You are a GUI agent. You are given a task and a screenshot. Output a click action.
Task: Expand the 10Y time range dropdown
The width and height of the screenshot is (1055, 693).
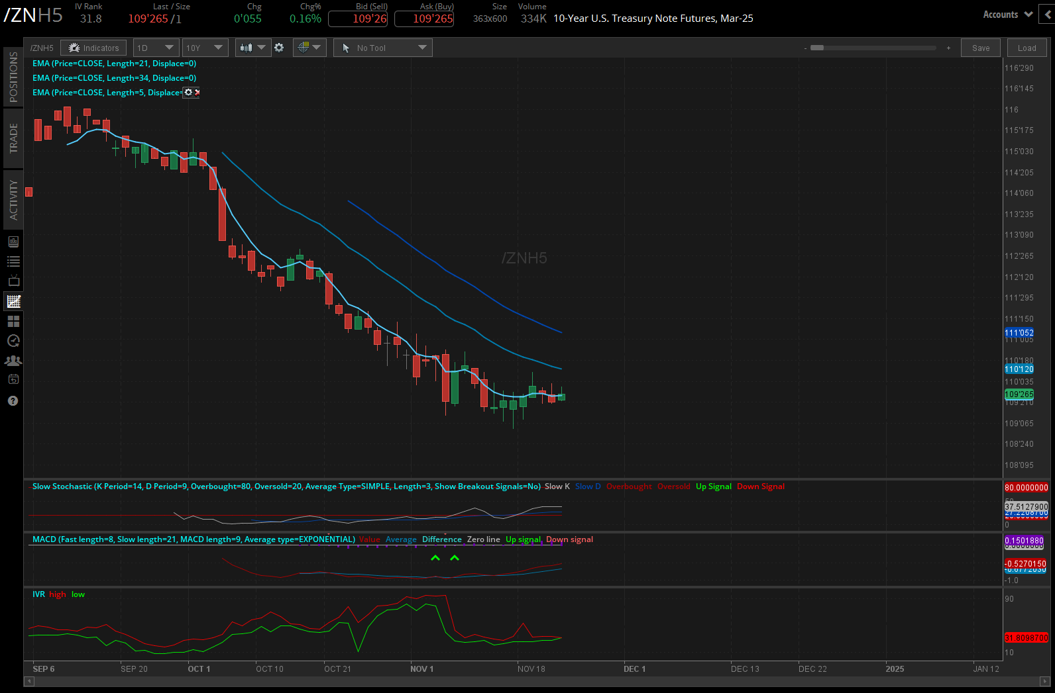tap(205, 48)
